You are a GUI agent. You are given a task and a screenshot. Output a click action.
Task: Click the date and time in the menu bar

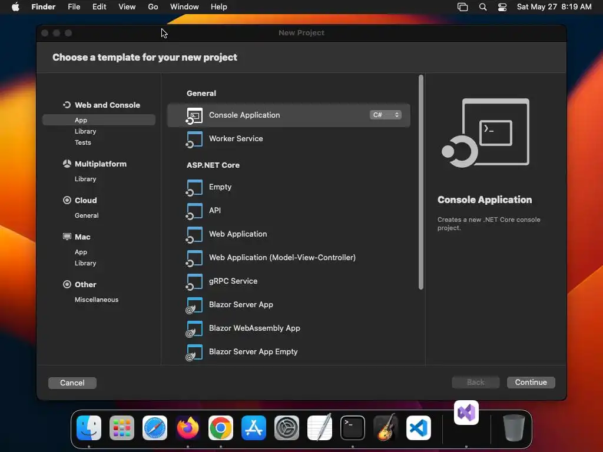[x=554, y=7]
